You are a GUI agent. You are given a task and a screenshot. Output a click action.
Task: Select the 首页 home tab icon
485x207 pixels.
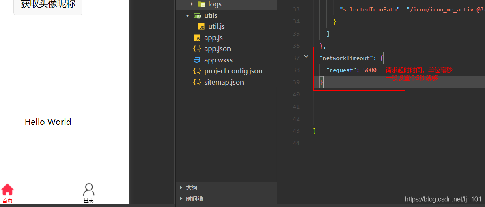coord(8,190)
